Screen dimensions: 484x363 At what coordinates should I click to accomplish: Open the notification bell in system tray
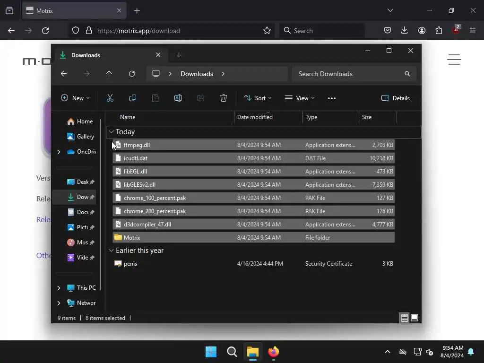point(471,352)
